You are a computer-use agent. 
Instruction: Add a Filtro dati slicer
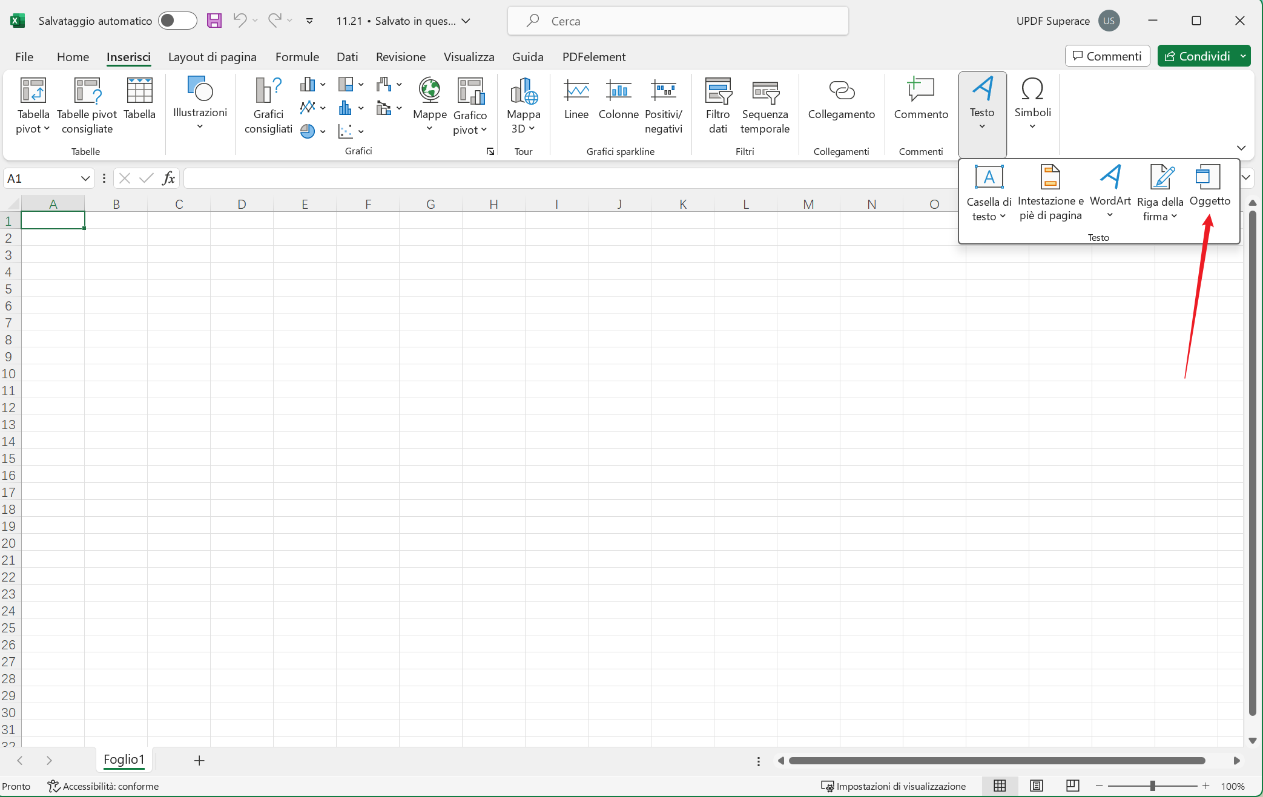tap(718, 105)
